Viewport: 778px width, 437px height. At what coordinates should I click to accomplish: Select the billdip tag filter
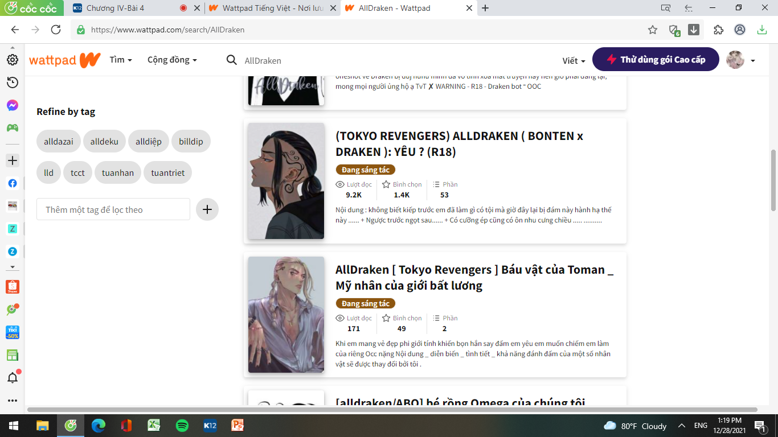coord(191,141)
